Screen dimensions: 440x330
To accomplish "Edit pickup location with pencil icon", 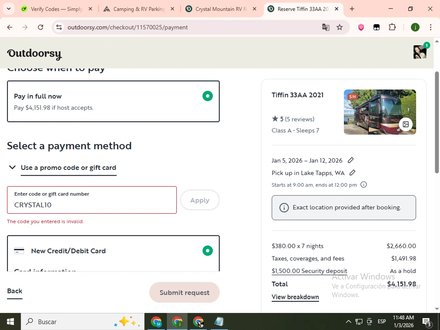I will click(x=352, y=173).
